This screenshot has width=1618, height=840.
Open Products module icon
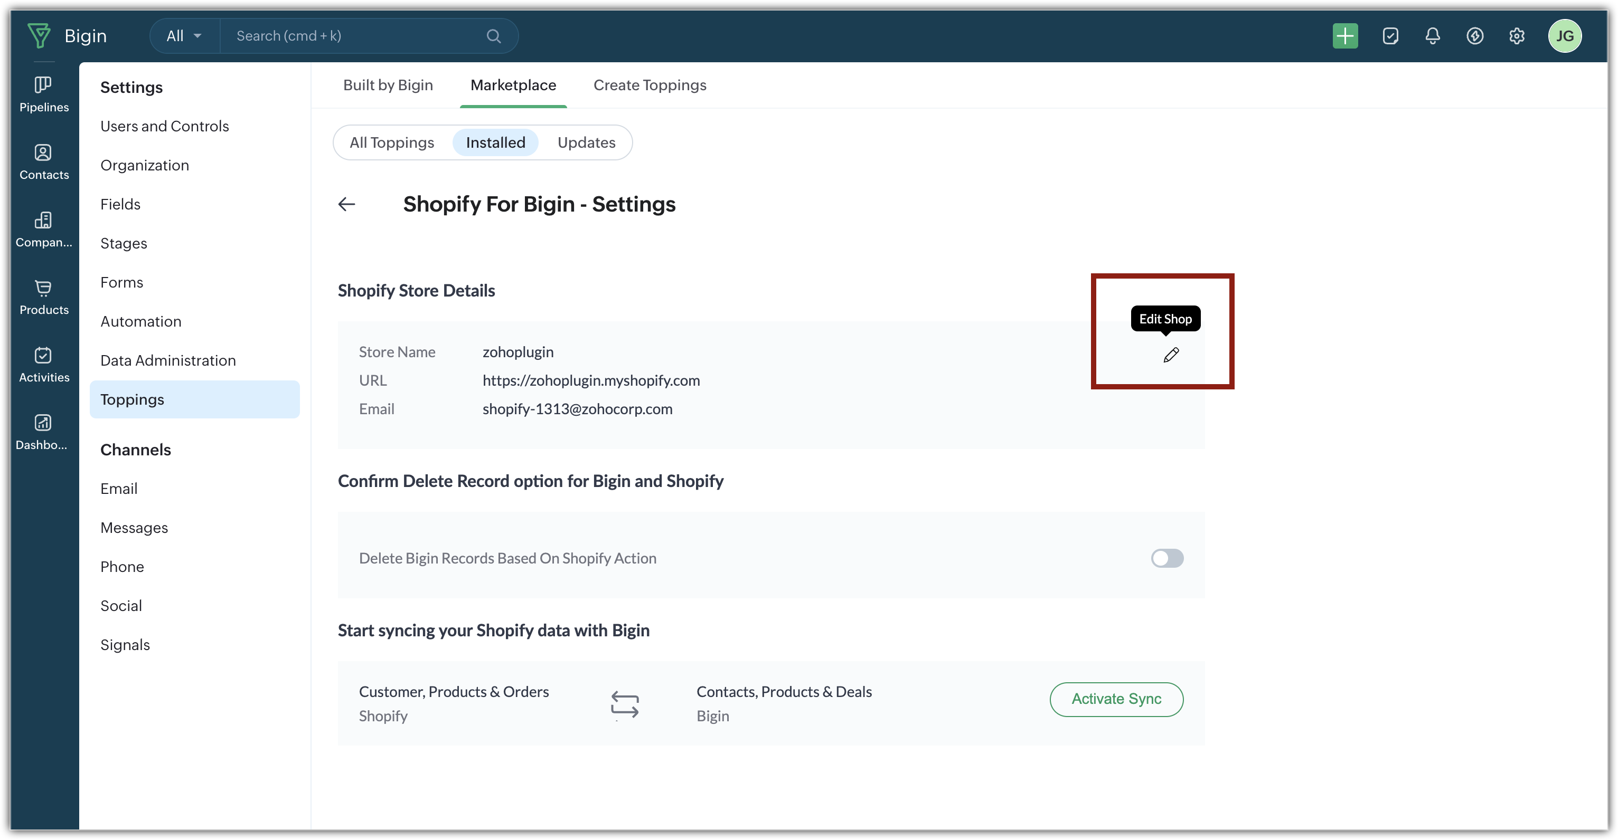(x=43, y=297)
